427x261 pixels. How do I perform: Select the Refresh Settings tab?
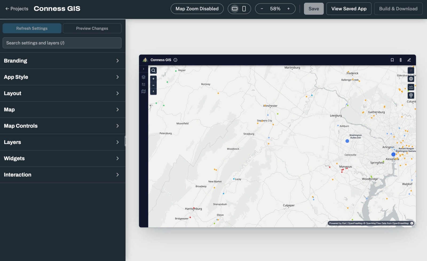[x=32, y=28]
